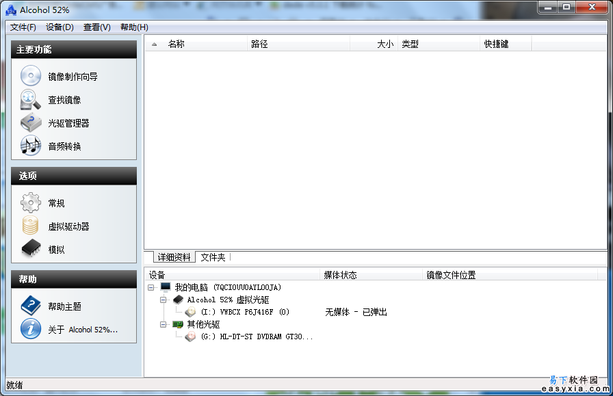Click the Alcohol 52% title bar app icon

[x=11, y=10]
